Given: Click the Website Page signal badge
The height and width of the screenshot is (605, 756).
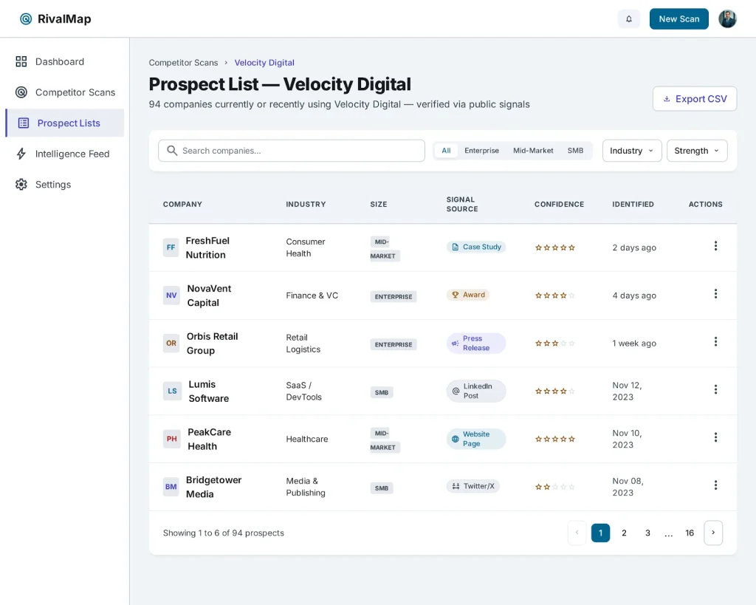Looking at the screenshot, I should pyautogui.click(x=476, y=439).
